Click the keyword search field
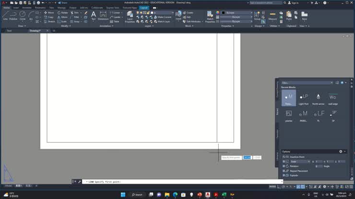This screenshot has height=199, width=355. tap(266, 3)
